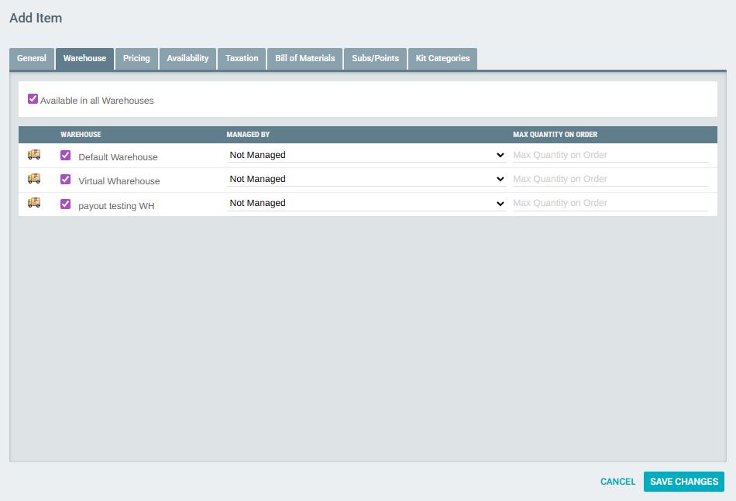This screenshot has width=736, height=501.
Task: Switch to the Subs/Points tab
Action: [375, 59]
